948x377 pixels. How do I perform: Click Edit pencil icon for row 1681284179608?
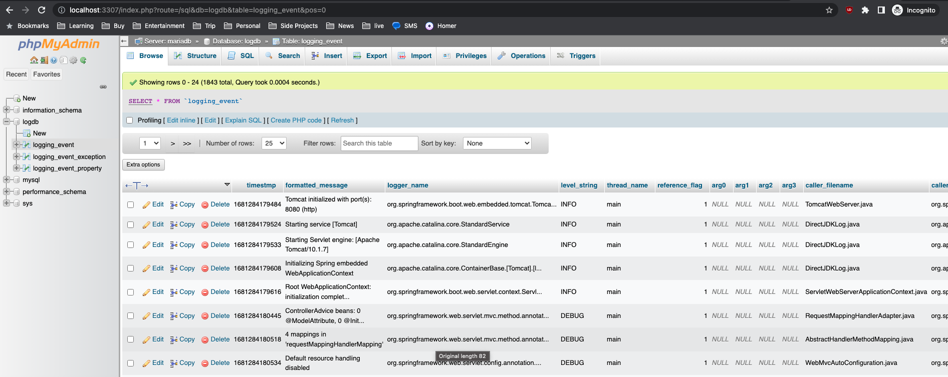[146, 268]
